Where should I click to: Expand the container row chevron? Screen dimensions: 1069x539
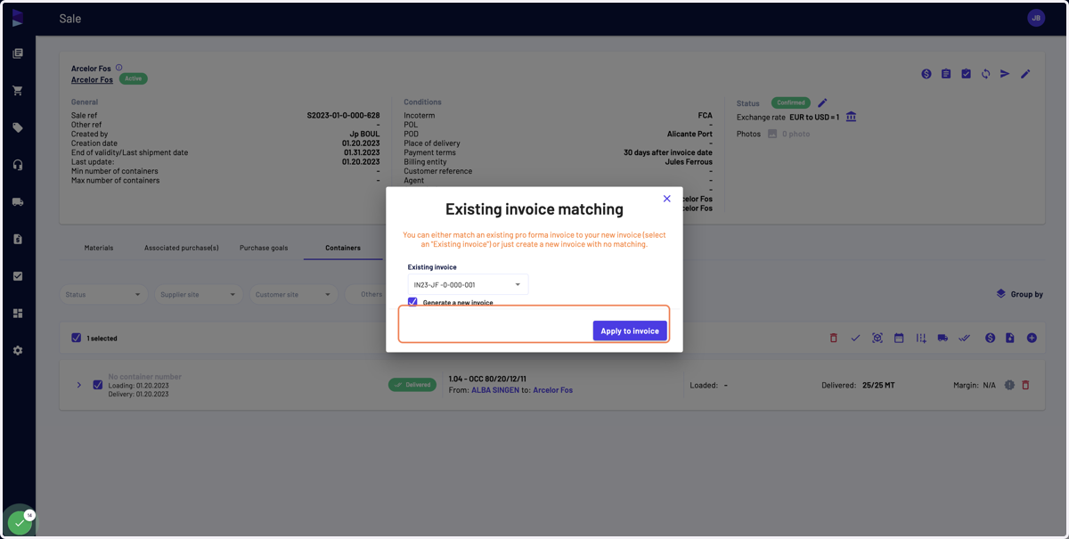[x=78, y=385]
